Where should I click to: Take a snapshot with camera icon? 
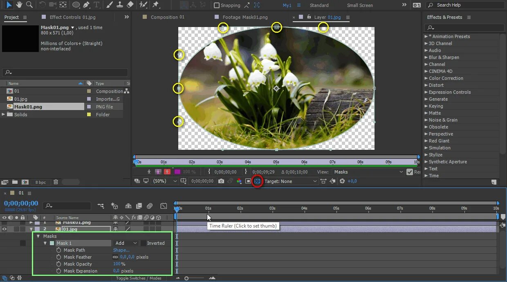(221, 181)
